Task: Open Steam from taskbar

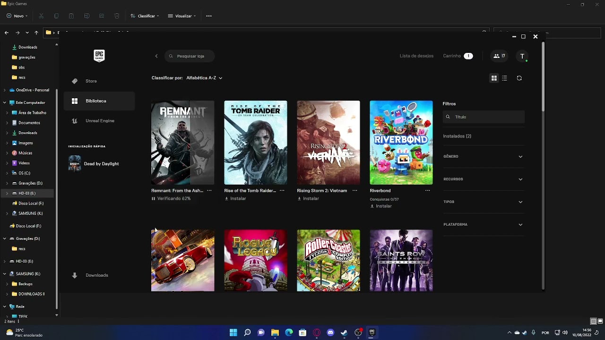Action: pos(344,332)
